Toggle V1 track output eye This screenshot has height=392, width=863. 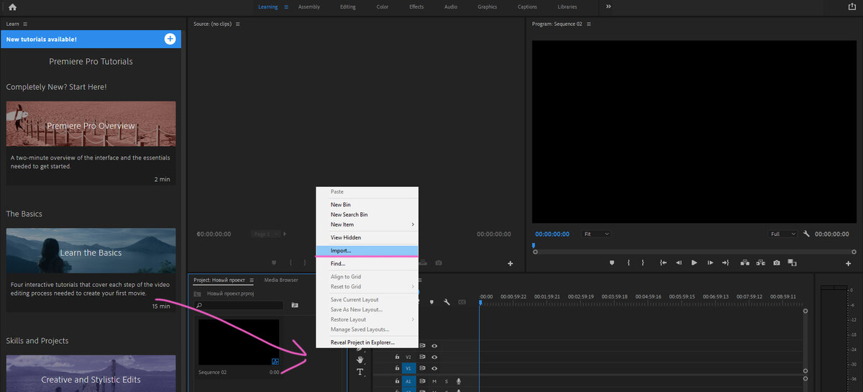coord(434,368)
